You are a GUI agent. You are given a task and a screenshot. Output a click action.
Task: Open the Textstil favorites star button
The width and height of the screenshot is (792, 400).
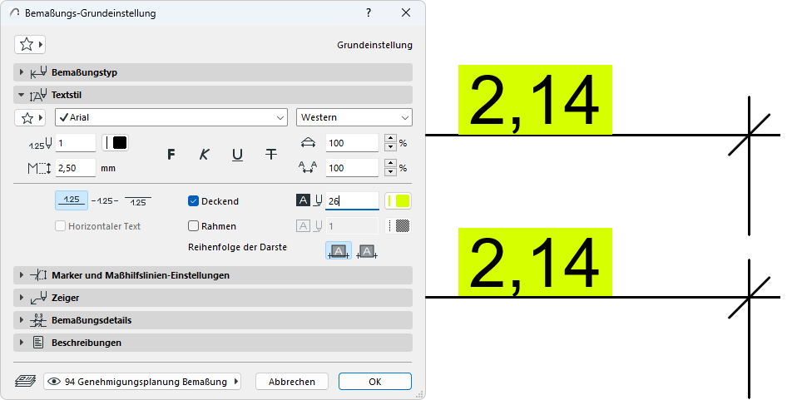[x=30, y=118]
